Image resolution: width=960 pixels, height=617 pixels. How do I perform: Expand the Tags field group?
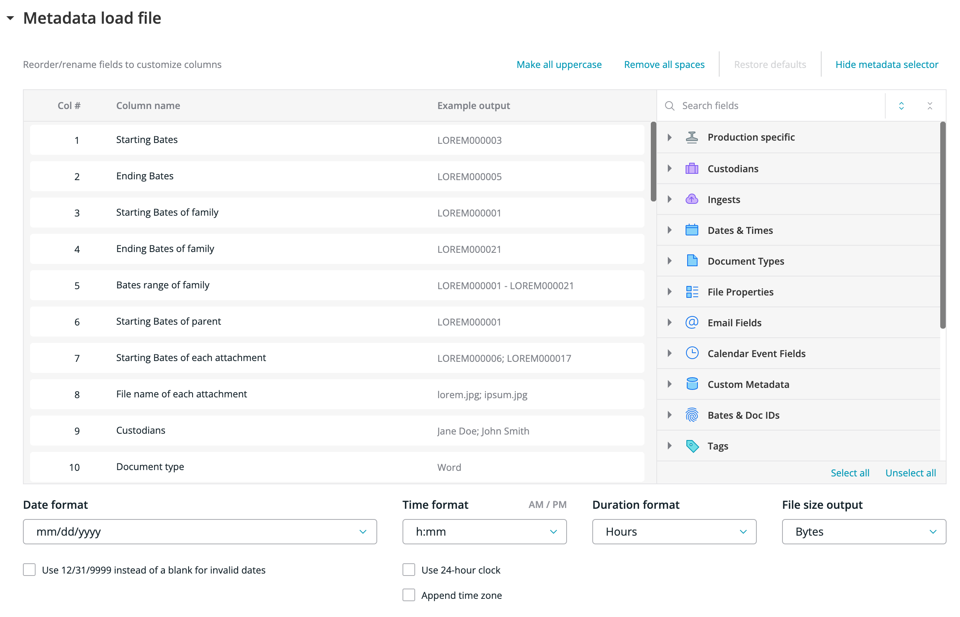[x=669, y=446]
